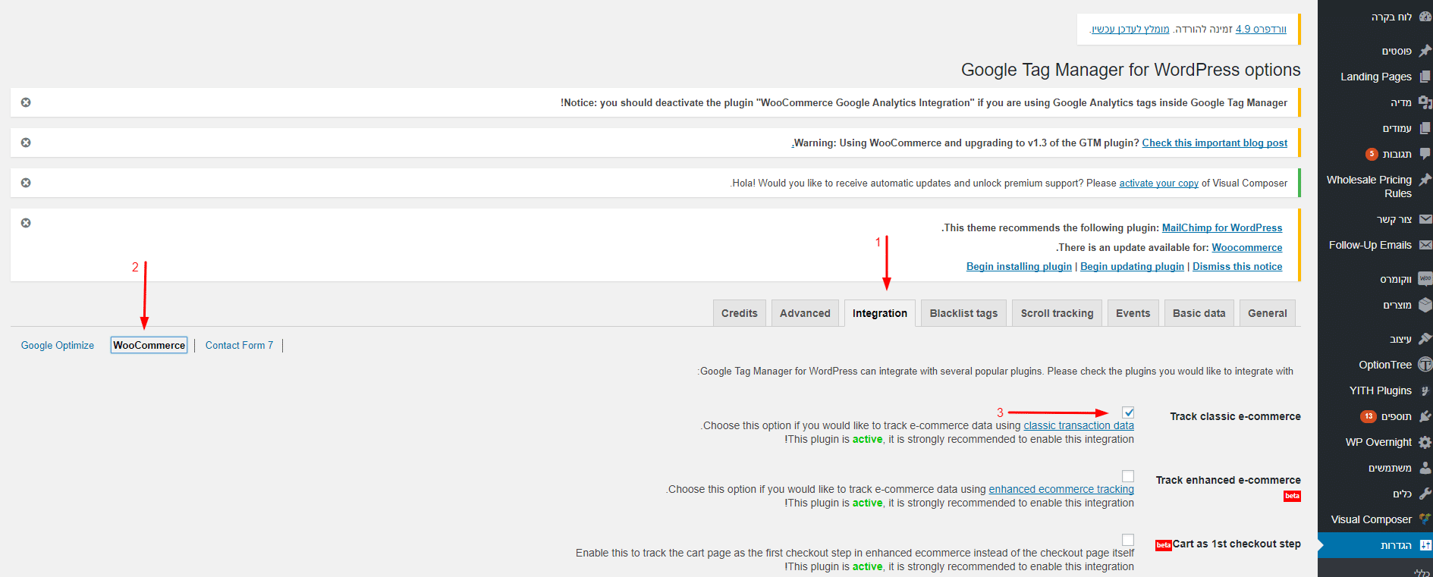Click the Follow-Up Emails envelope icon

pos(1425,245)
